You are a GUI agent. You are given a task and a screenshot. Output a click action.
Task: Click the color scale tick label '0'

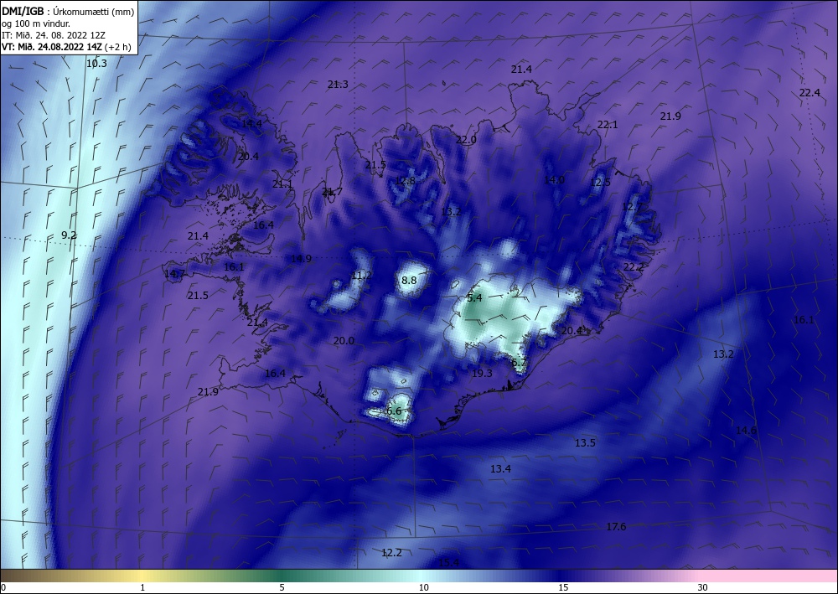pyautogui.click(x=3, y=588)
